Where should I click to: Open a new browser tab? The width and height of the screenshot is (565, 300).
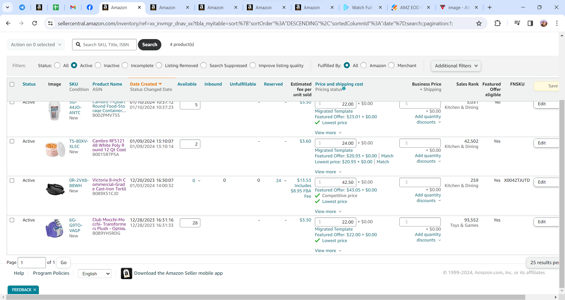(490, 7)
